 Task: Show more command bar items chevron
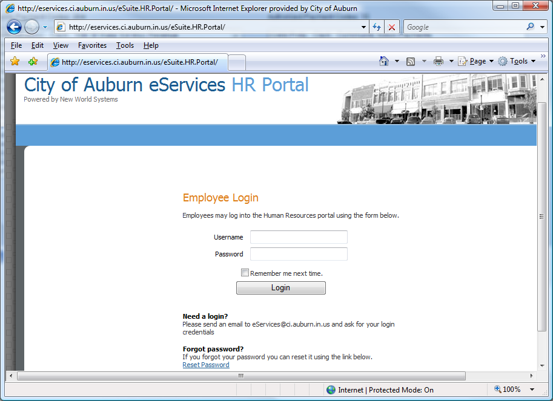coord(543,56)
